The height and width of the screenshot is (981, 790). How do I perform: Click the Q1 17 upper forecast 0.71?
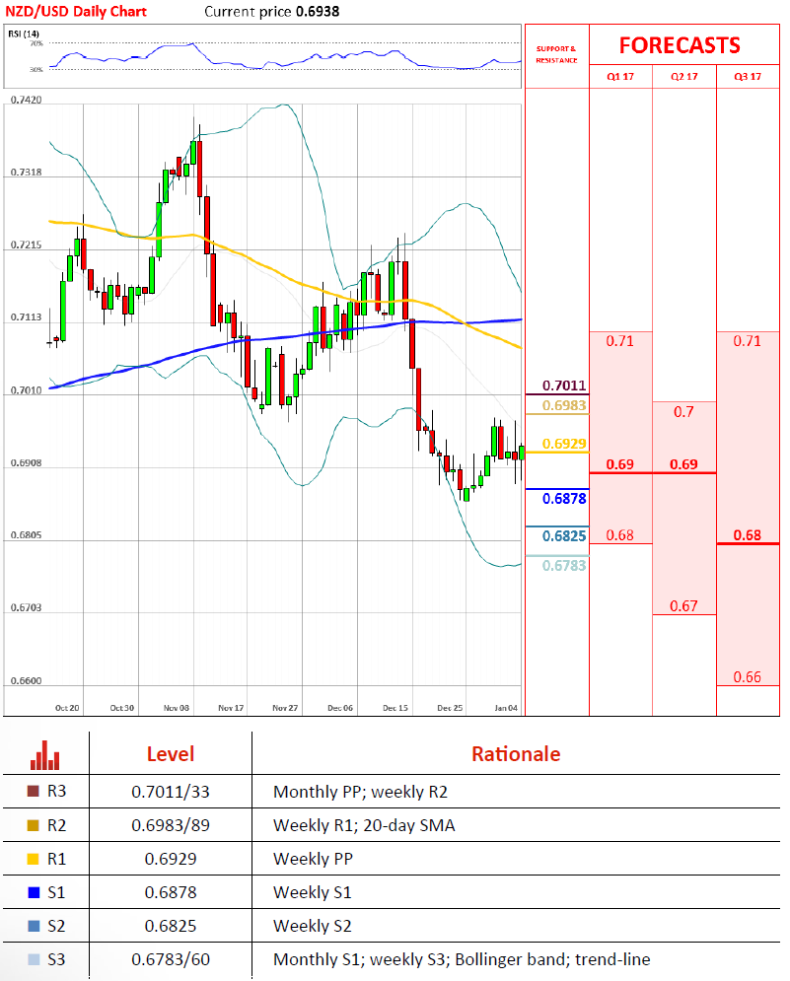[619, 341]
